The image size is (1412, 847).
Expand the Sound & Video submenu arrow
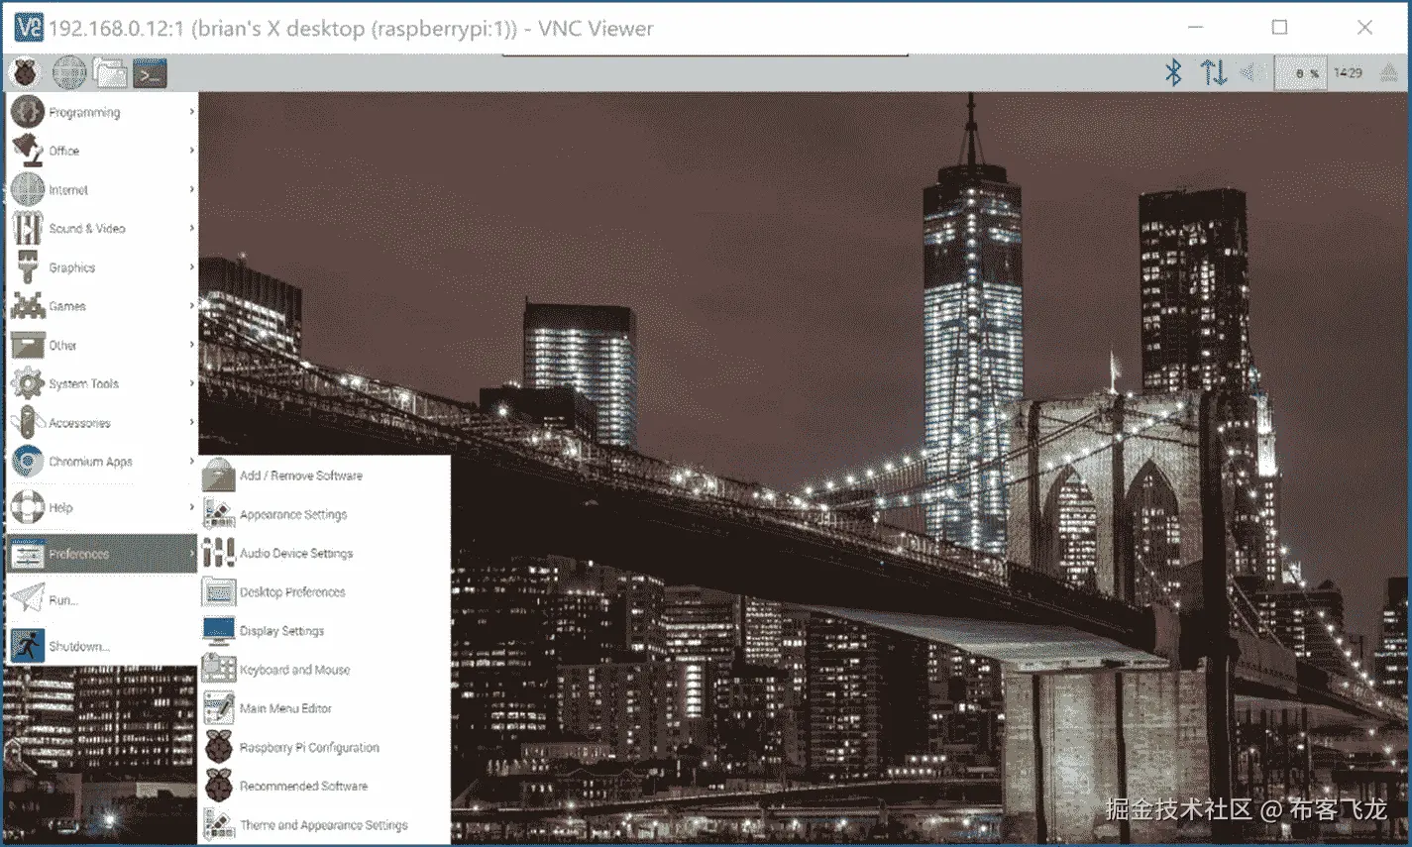pyautogui.click(x=191, y=228)
